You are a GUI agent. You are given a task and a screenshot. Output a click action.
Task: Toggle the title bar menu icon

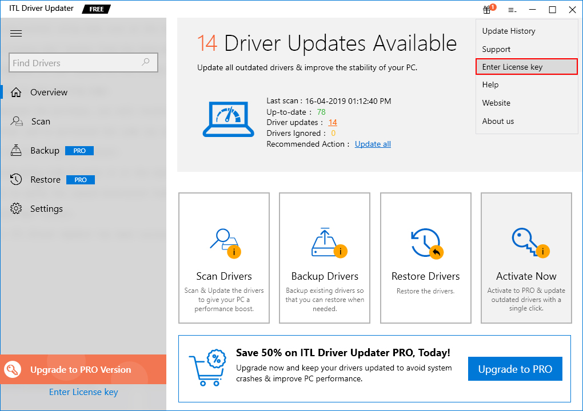(512, 10)
